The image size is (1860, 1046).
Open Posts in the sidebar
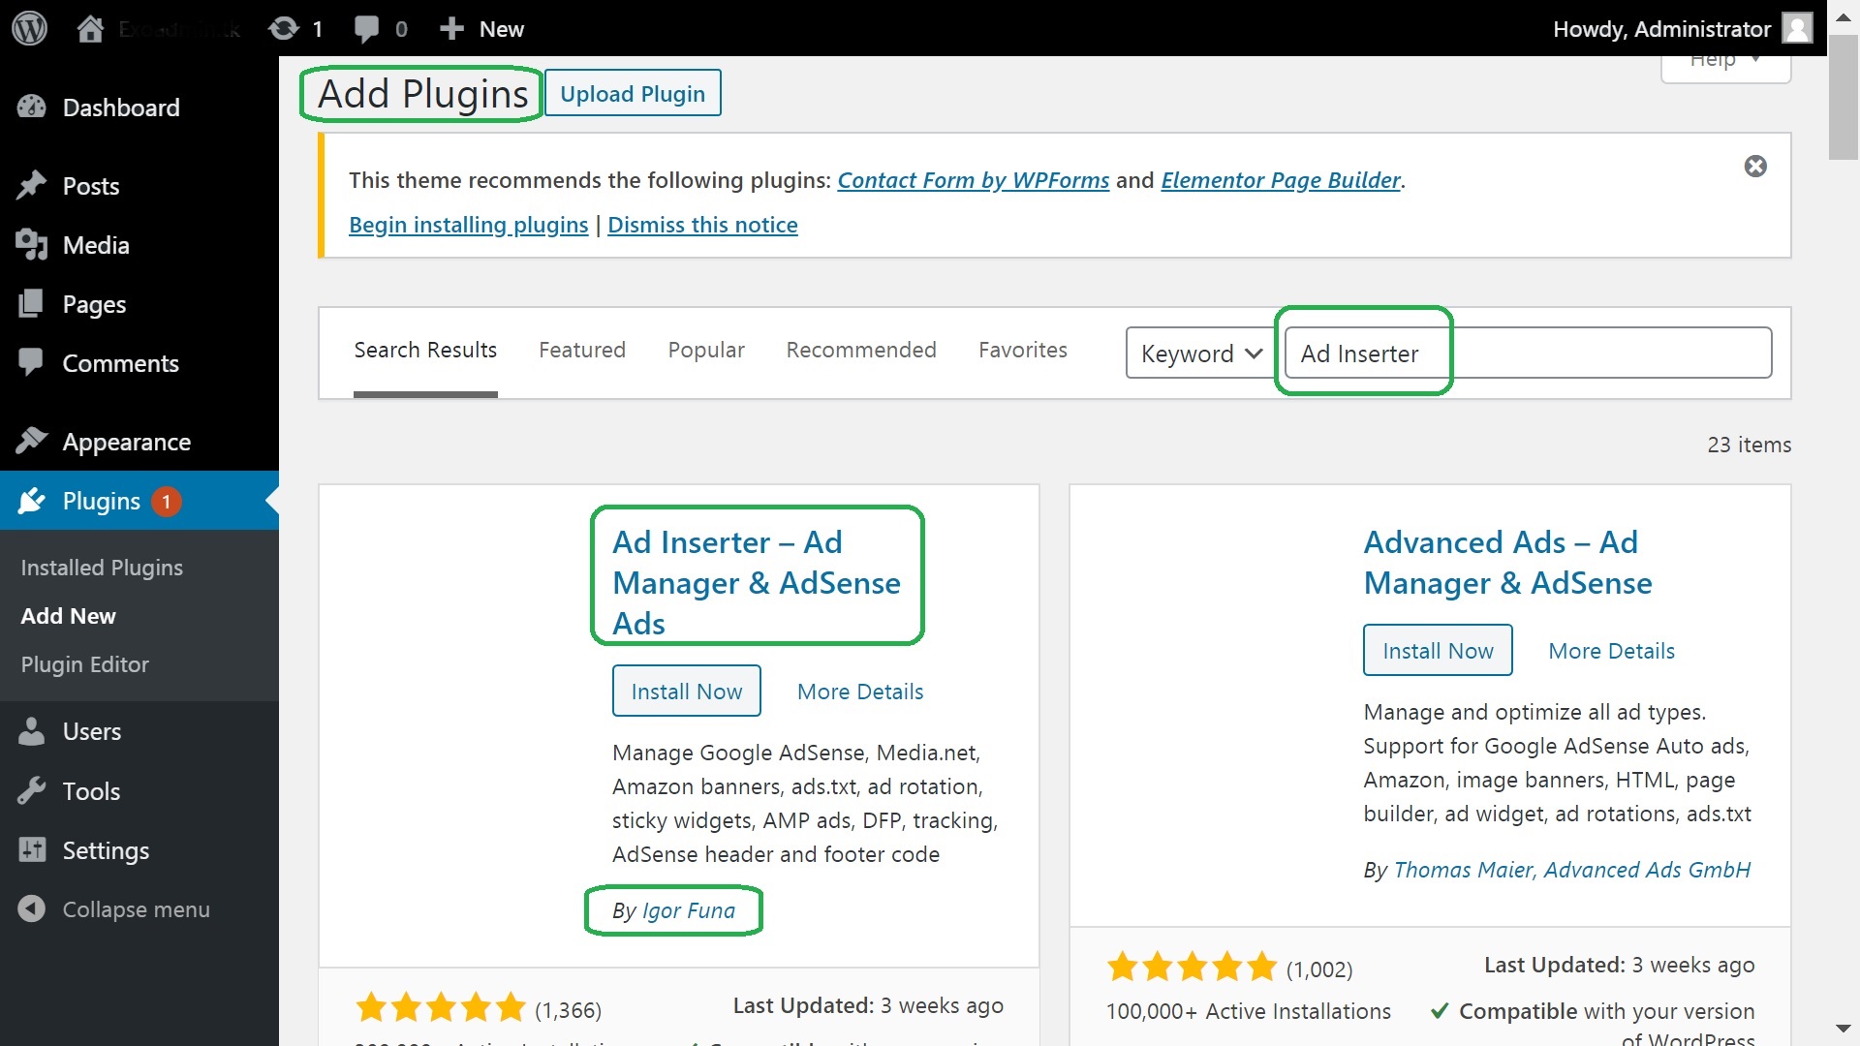tap(91, 186)
